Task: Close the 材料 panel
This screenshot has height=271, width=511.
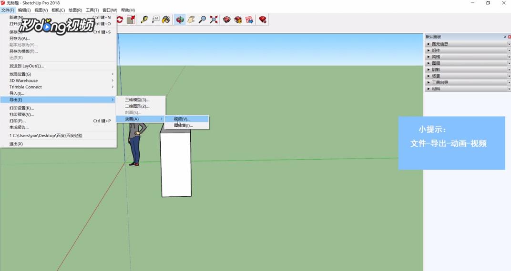Action: coord(509,89)
